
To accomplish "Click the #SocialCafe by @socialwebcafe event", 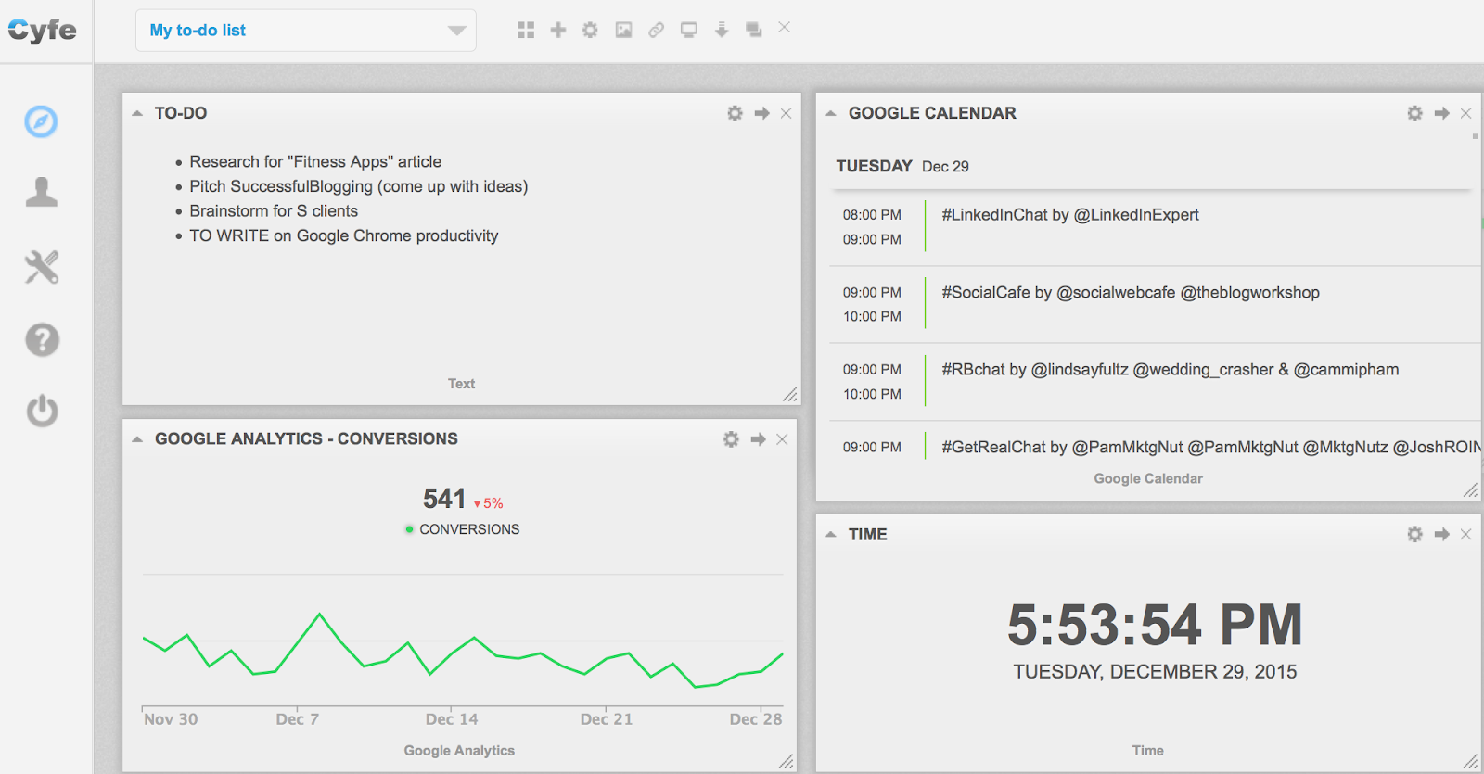I will (x=1131, y=293).
